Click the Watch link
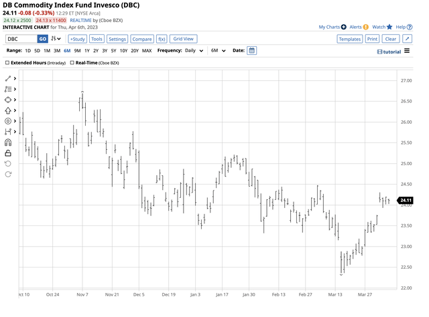Image resolution: width=429 pixels, height=317 pixels. pos(379,27)
